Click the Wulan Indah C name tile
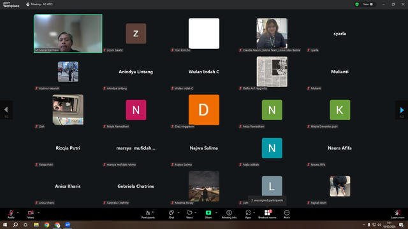 tap(204, 72)
